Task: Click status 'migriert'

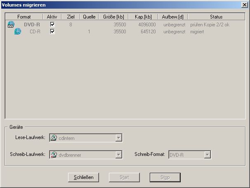Action: click(x=197, y=32)
